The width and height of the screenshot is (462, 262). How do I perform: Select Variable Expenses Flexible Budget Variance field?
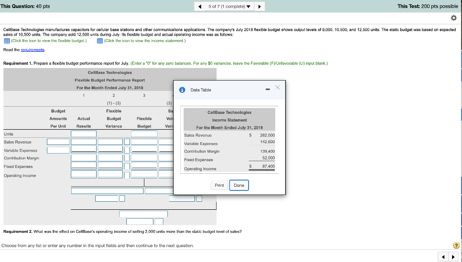pos(110,149)
